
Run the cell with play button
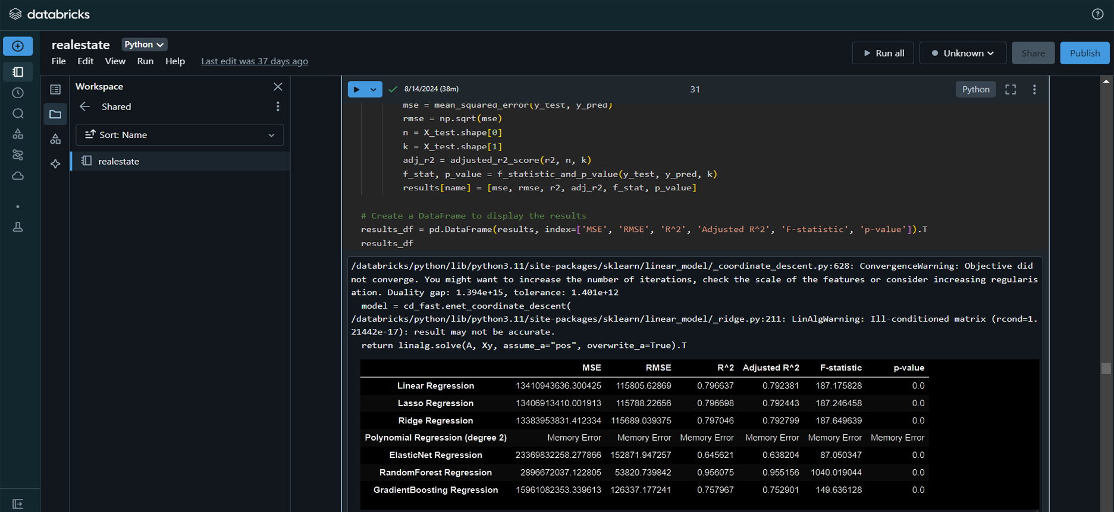356,89
